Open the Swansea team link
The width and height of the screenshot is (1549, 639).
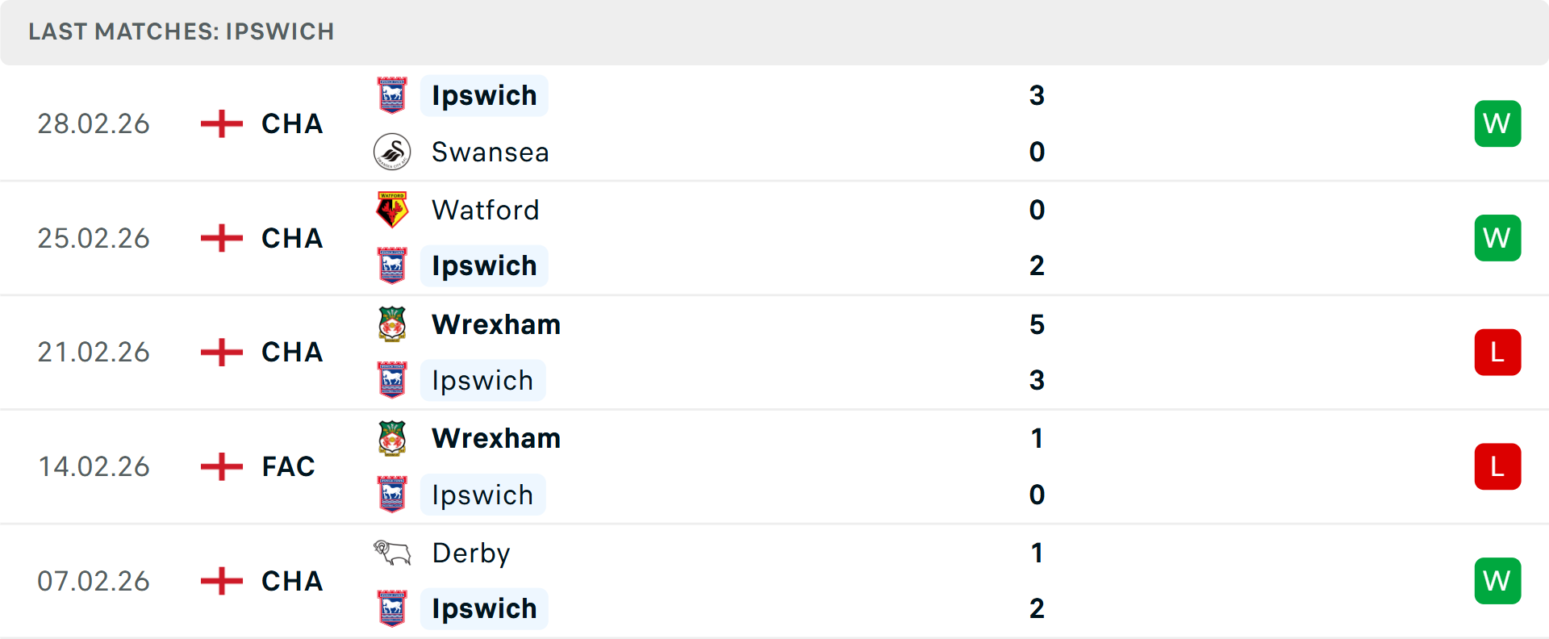click(x=490, y=152)
